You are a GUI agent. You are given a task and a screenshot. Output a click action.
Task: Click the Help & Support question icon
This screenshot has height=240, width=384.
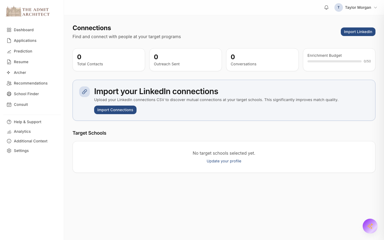click(9, 122)
